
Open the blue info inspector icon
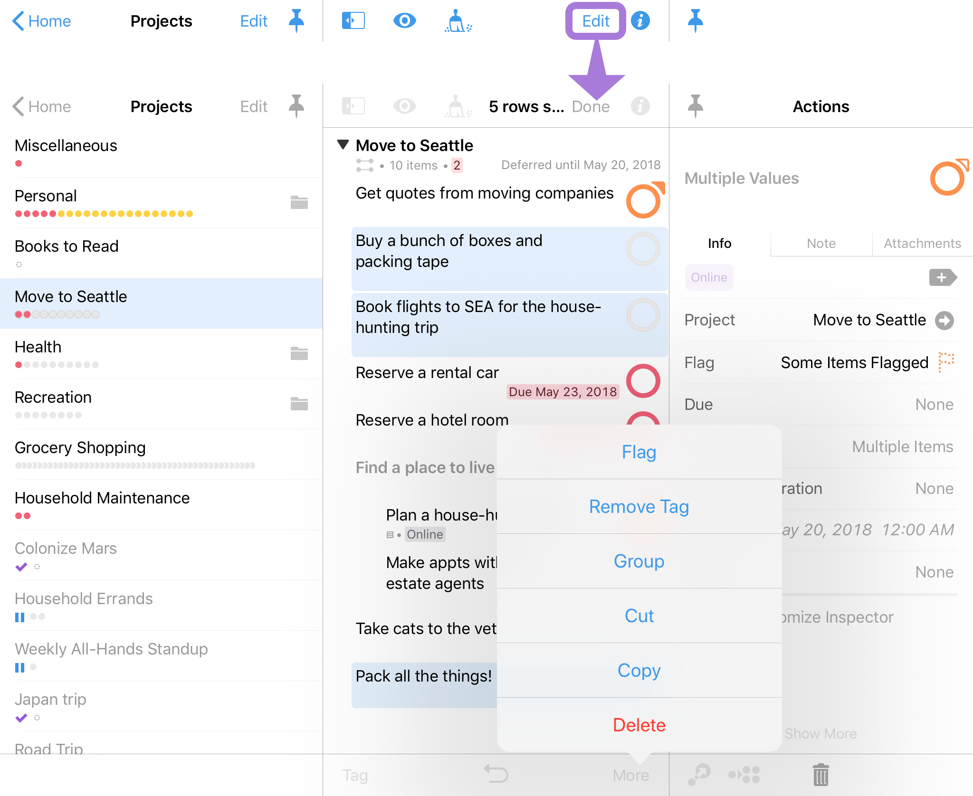click(x=640, y=21)
